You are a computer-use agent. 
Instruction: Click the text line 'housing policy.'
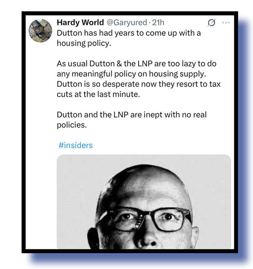(x=84, y=43)
